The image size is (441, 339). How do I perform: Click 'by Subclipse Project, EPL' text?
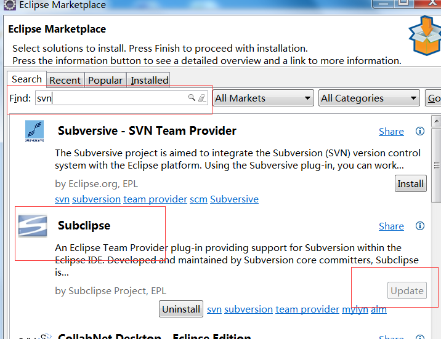110,290
